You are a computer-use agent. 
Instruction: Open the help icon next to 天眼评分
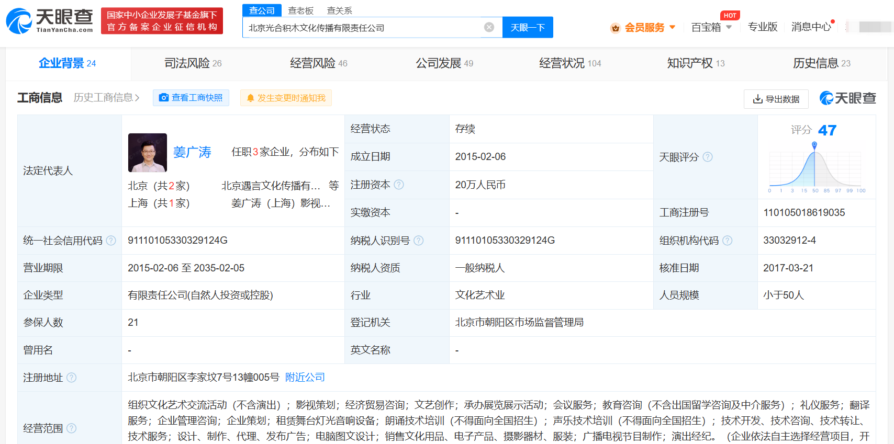tap(708, 157)
